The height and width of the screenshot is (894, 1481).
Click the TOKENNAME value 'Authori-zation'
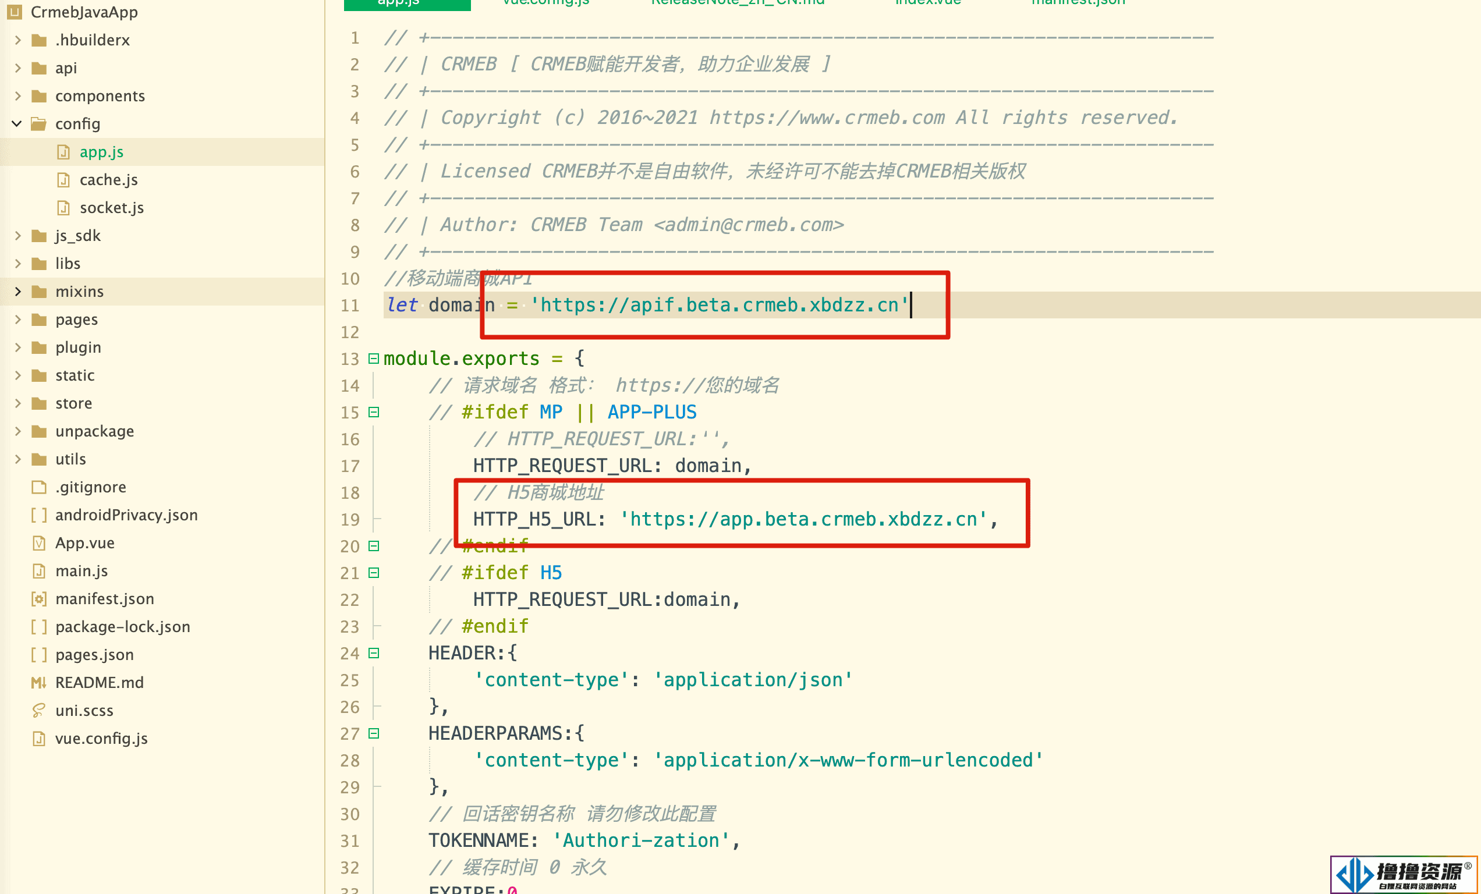coord(641,840)
